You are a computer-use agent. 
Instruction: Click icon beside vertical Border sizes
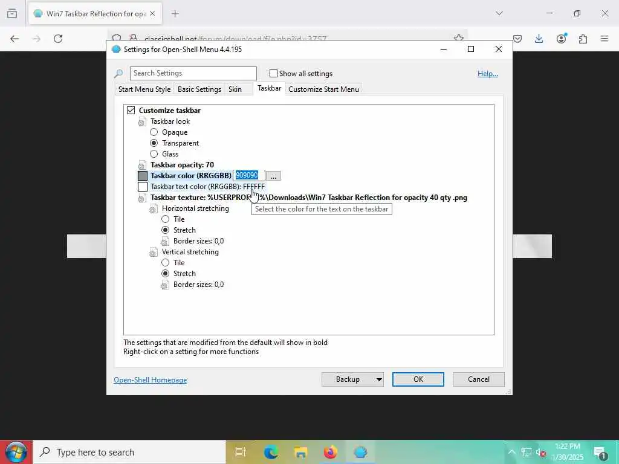click(x=165, y=285)
